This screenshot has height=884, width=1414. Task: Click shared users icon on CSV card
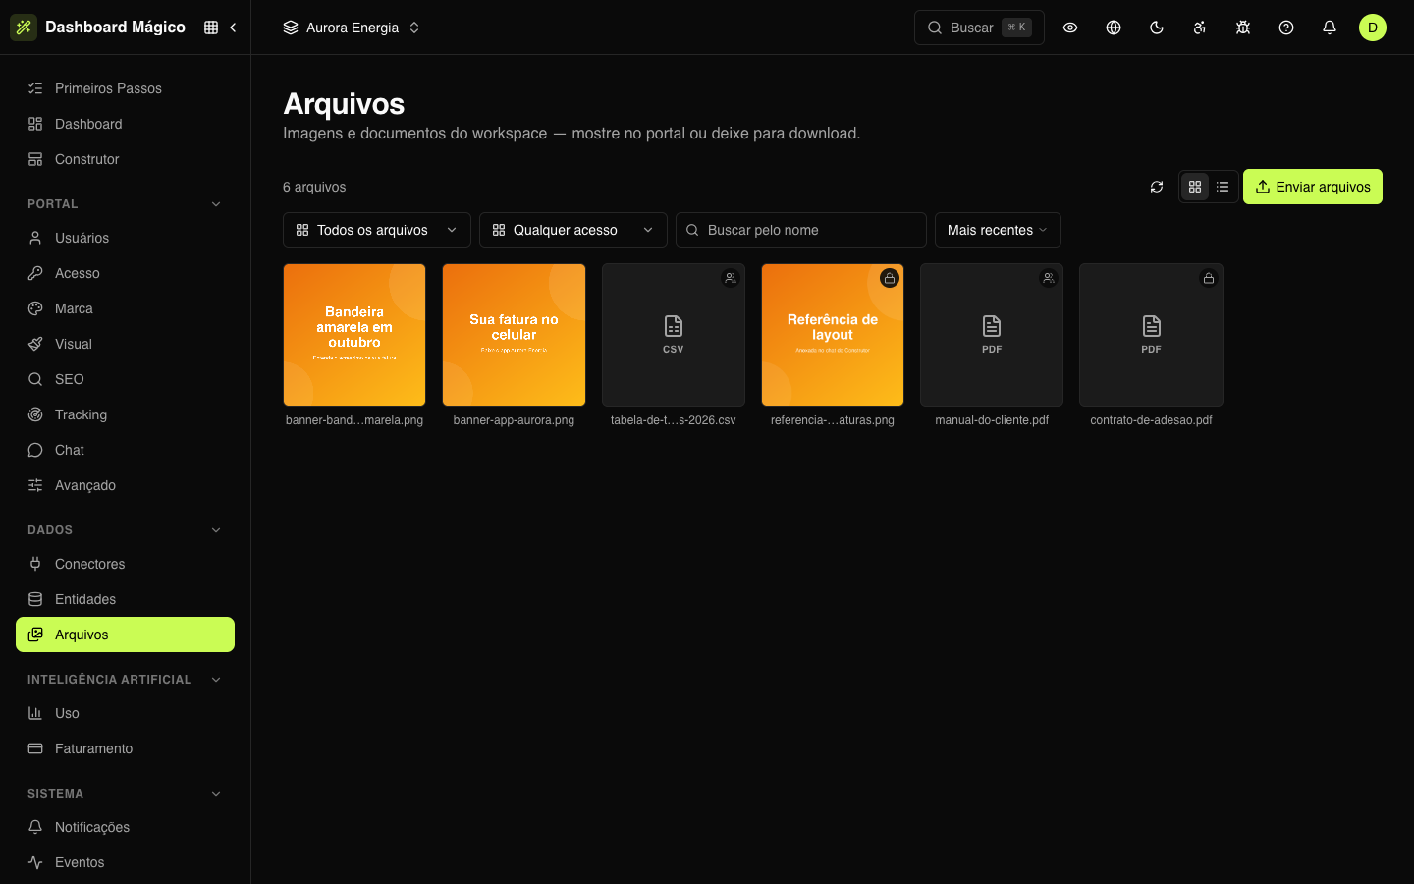[731, 278]
